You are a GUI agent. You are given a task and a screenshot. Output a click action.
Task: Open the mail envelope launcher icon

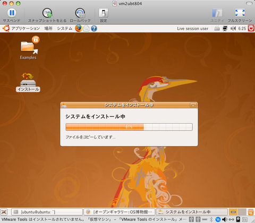pos(86,29)
